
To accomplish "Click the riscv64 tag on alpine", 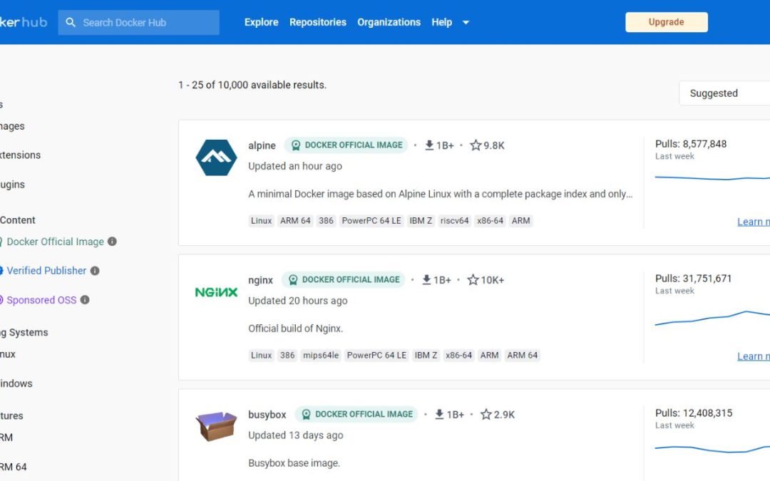I will pyautogui.click(x=454, y=221).
